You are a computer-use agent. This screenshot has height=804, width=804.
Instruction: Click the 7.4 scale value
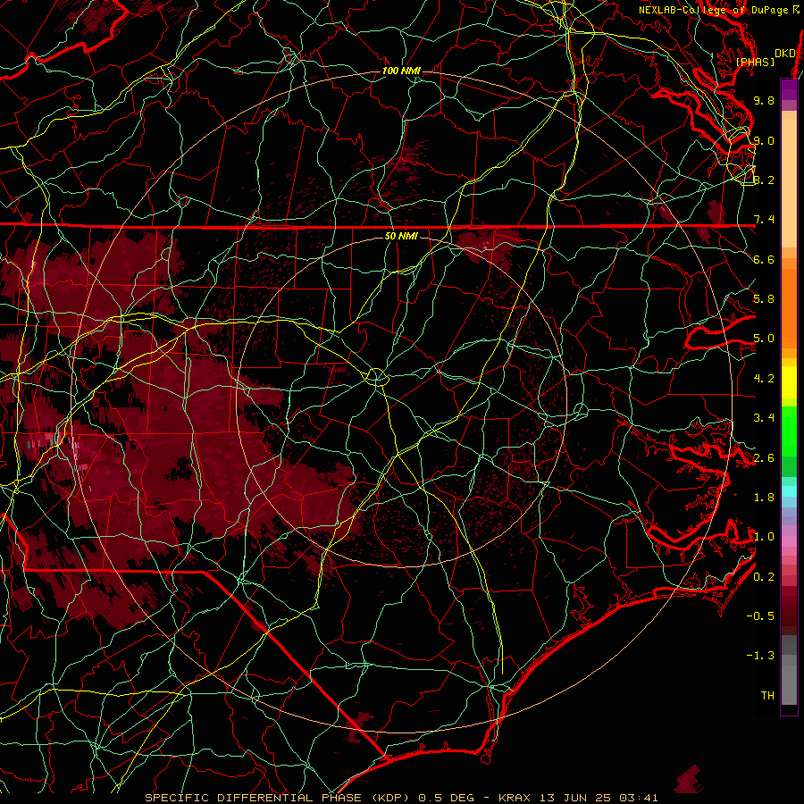764,220
